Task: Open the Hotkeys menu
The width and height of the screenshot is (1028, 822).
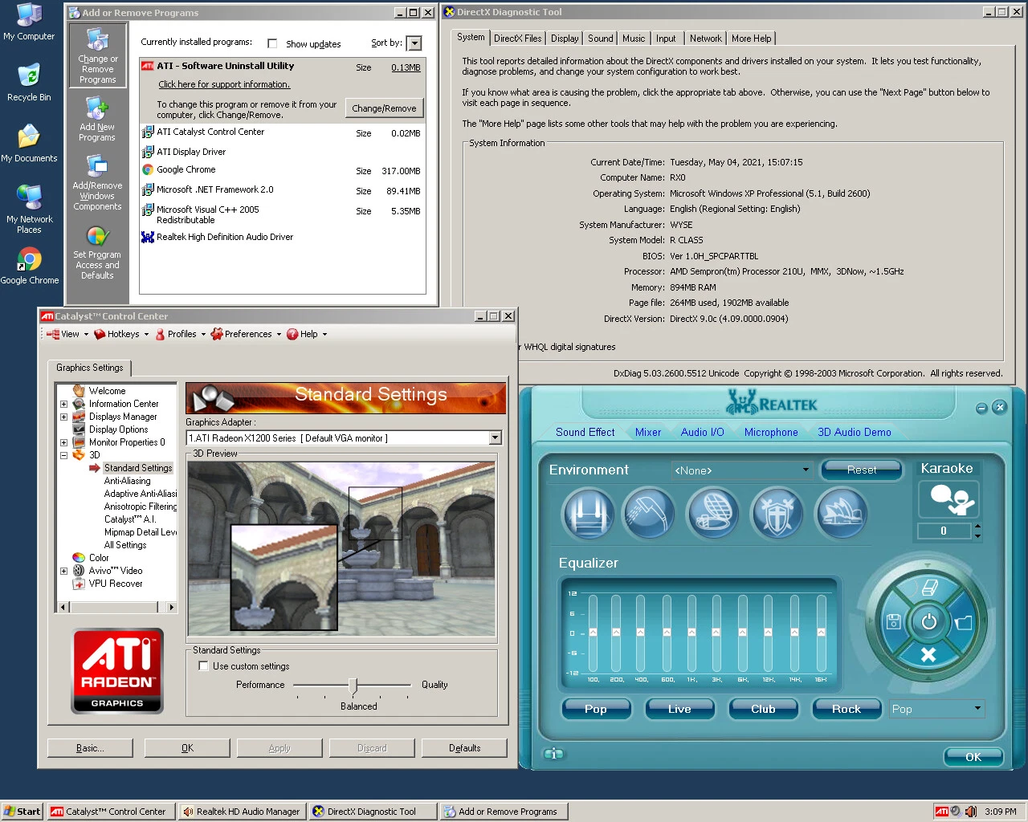Action: [121, 334]
